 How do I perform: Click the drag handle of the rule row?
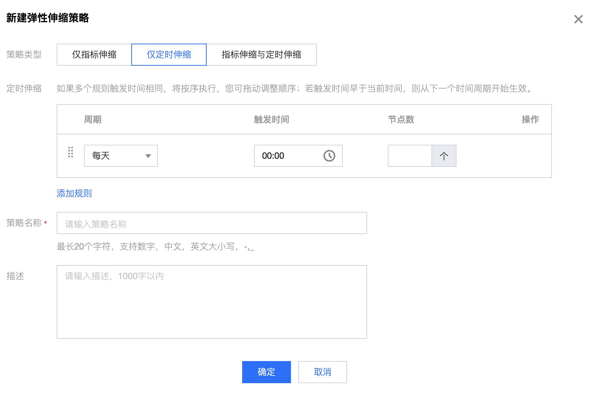71,152
